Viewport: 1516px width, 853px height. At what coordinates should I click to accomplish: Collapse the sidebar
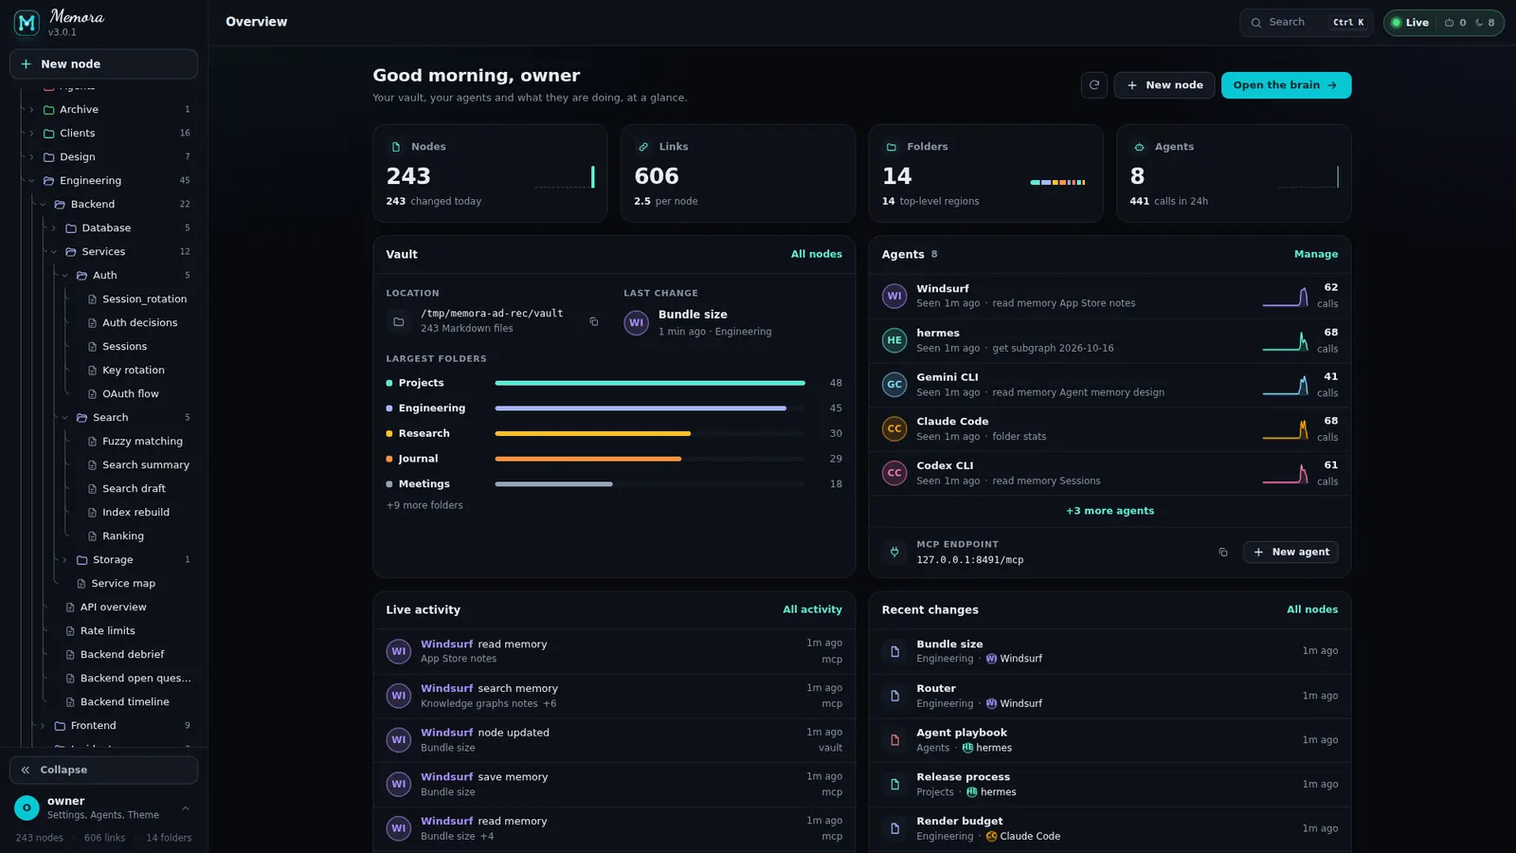pos(103,770)
